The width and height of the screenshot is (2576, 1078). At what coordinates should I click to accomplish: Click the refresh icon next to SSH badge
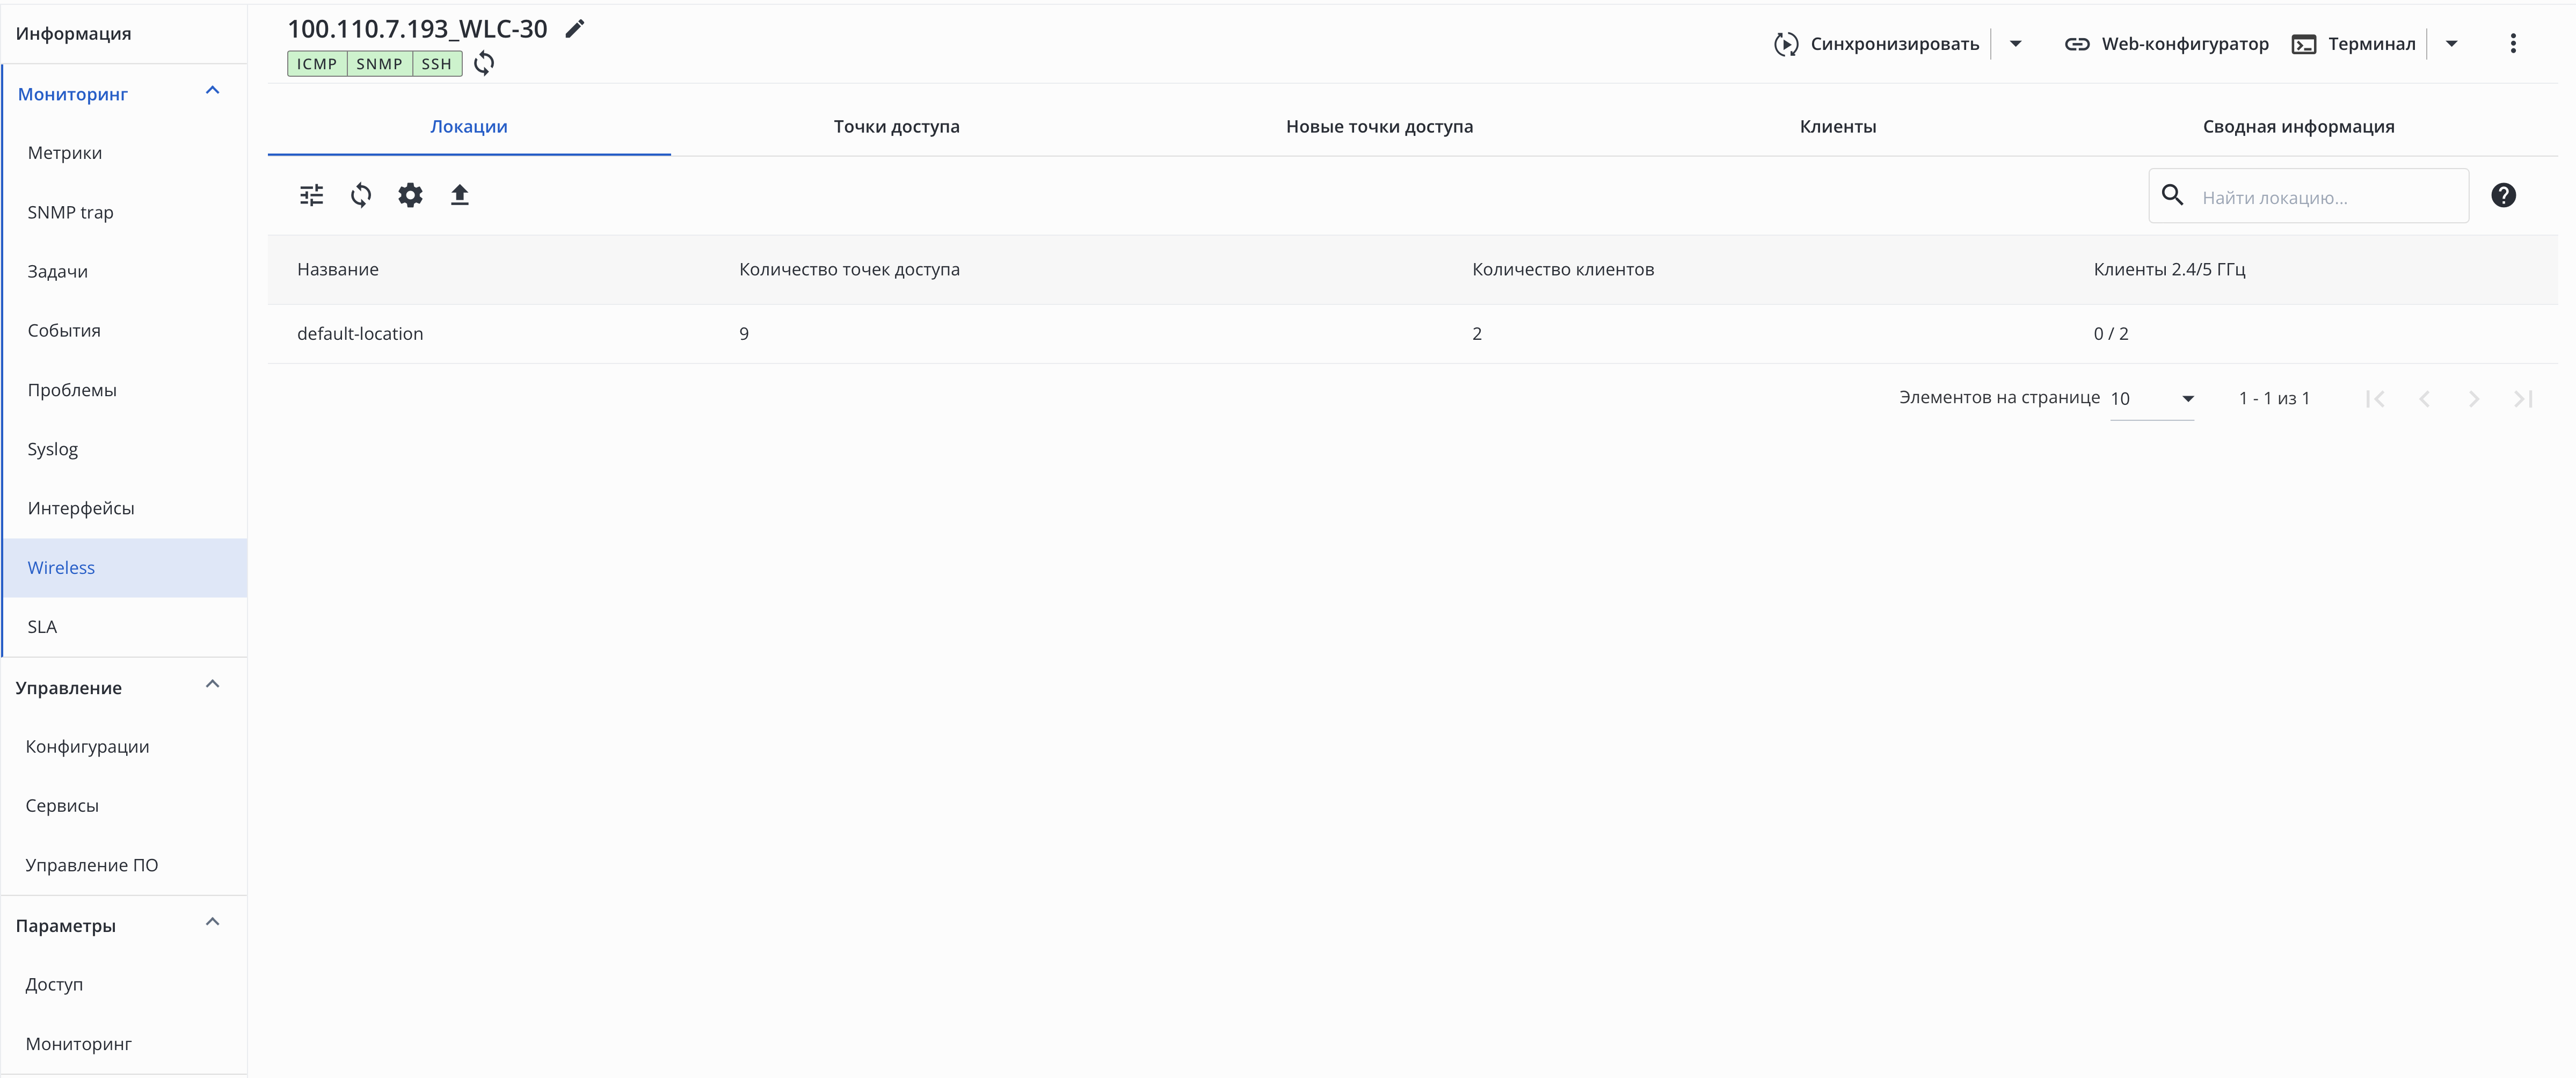(x=484, y=64)
